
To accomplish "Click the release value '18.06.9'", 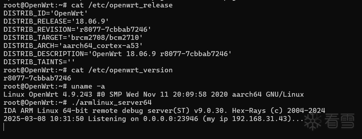I will click(x=90, y=21).
